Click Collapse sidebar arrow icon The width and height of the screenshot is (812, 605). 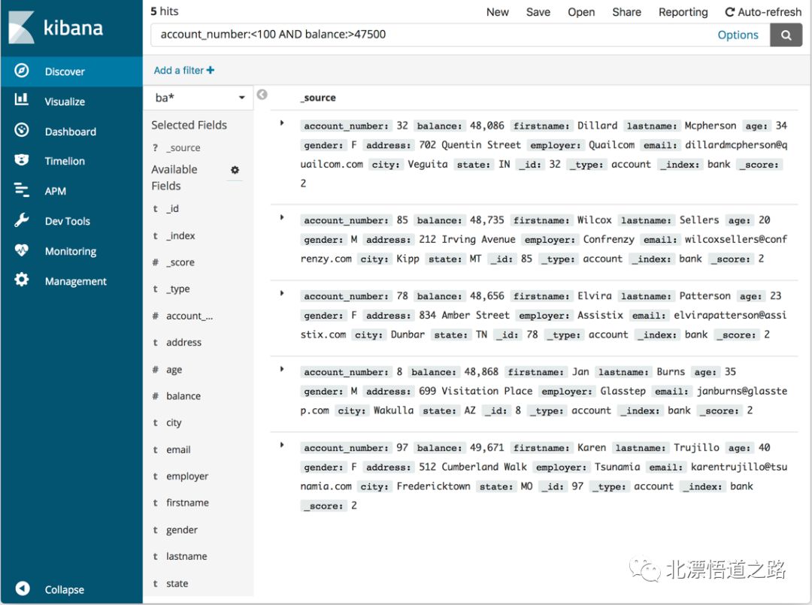point(23,588)
